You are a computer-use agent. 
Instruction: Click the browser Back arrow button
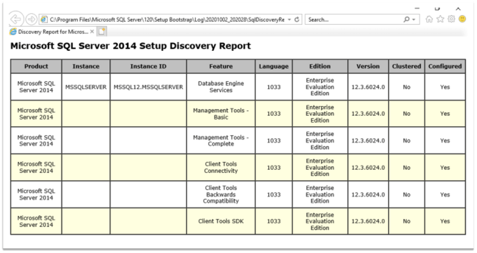pos(16,19)
